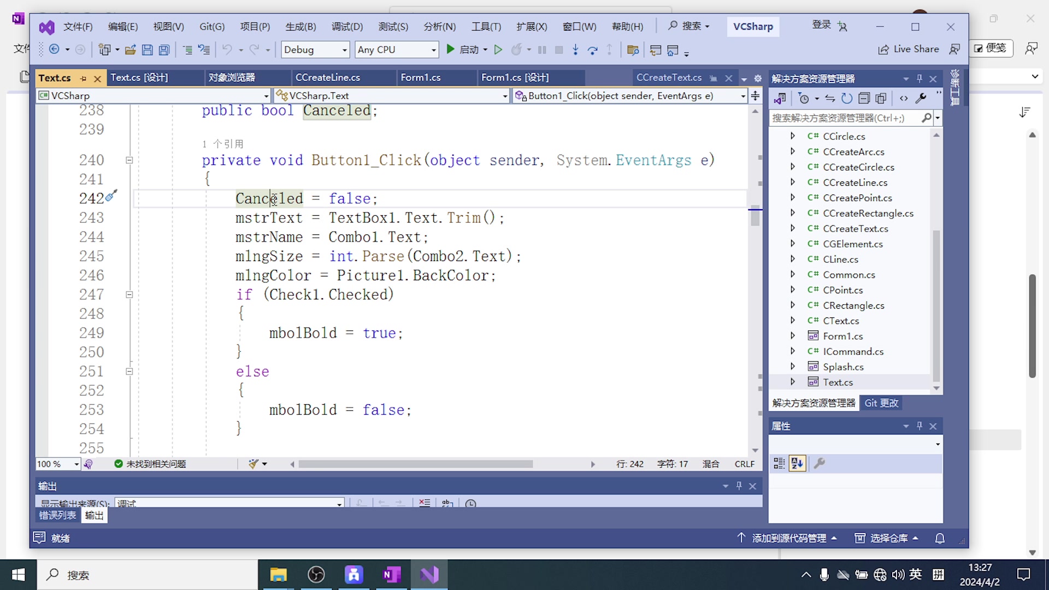
Task: Collapse All items in Solution Explorer
Action: coord(864,98)
